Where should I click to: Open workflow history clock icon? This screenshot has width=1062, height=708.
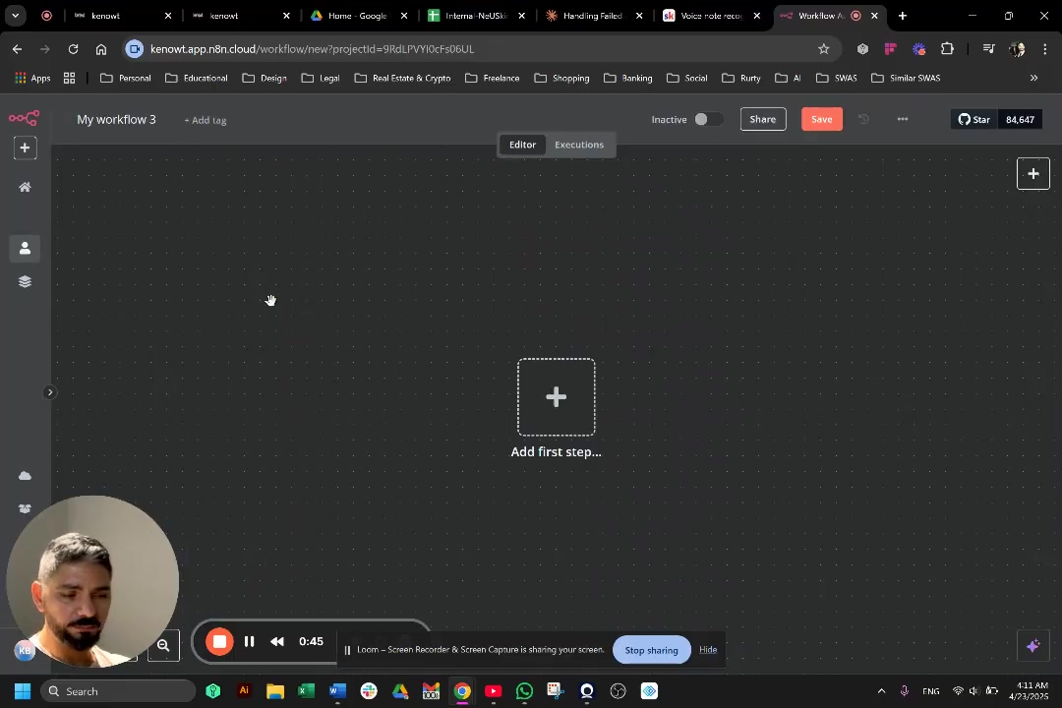(x=863, y=120)
